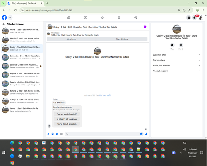Open the Beverly +1 other conversation

22,83
